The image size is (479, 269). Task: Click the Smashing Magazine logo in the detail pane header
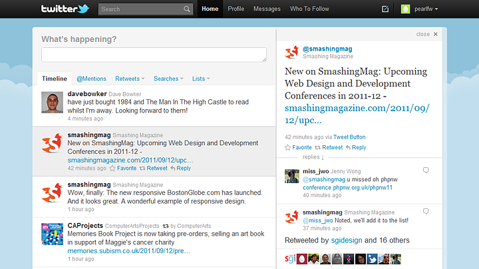(x=292, y=53)
